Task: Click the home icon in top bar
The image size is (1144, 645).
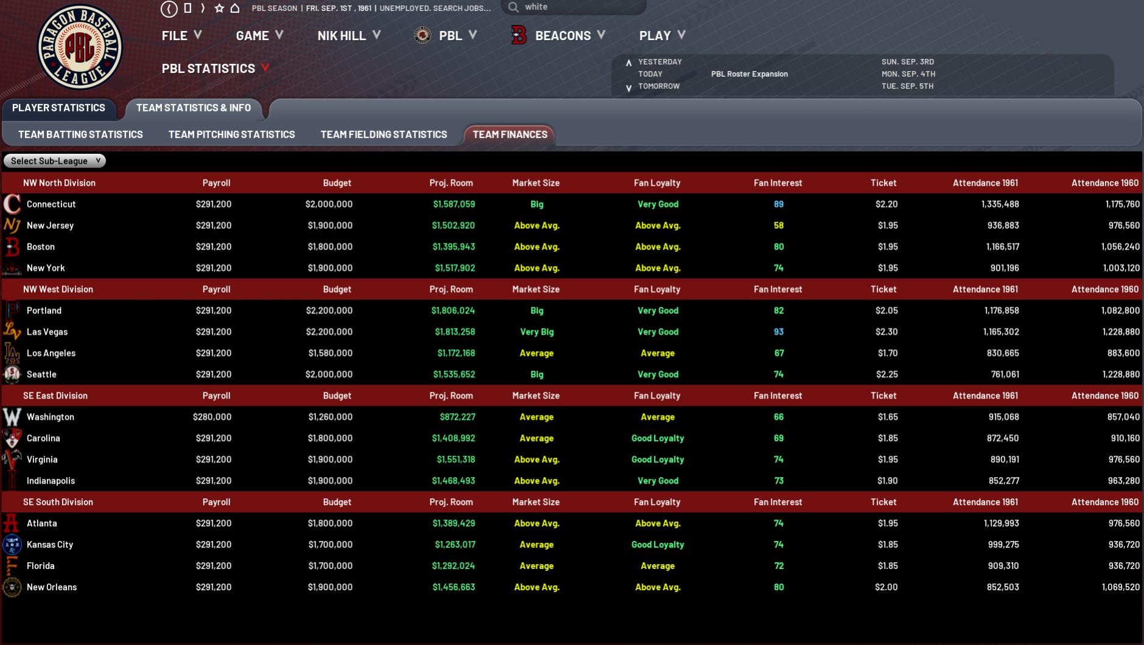Action: pos(235,9)
